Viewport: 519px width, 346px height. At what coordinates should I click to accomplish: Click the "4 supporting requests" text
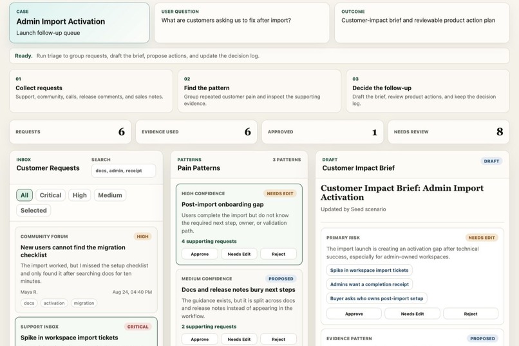[x=209, y=242]
